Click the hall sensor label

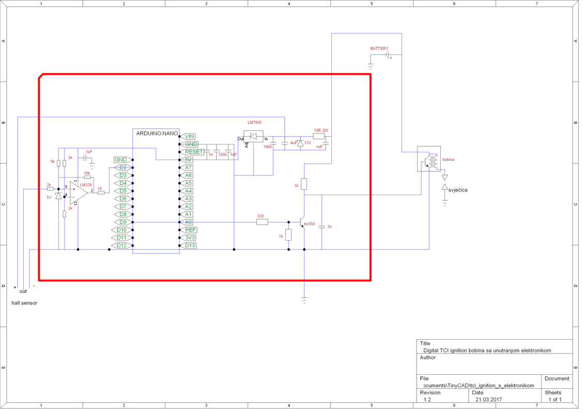pyautogui.click(x=24, y=303)
